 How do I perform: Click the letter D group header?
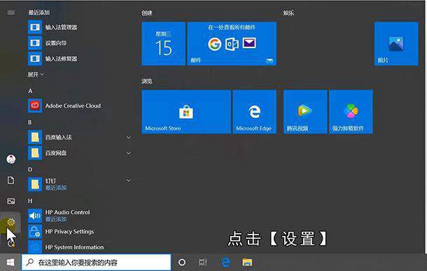[30, 170]
